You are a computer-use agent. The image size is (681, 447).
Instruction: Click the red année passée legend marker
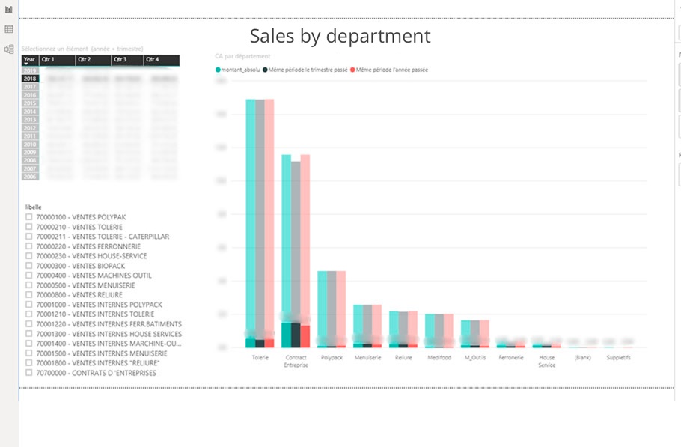pos(352,70)
